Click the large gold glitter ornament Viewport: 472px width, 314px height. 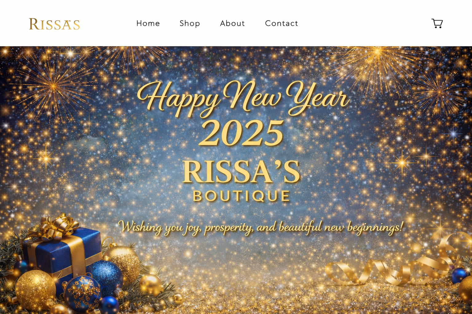coord(36,289)
